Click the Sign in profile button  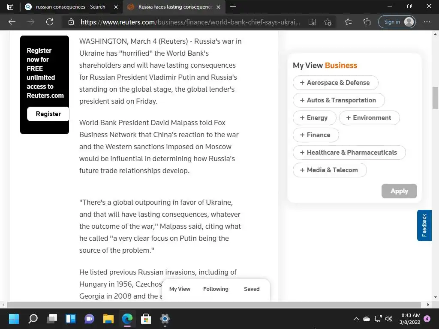[x=397, y=22]
